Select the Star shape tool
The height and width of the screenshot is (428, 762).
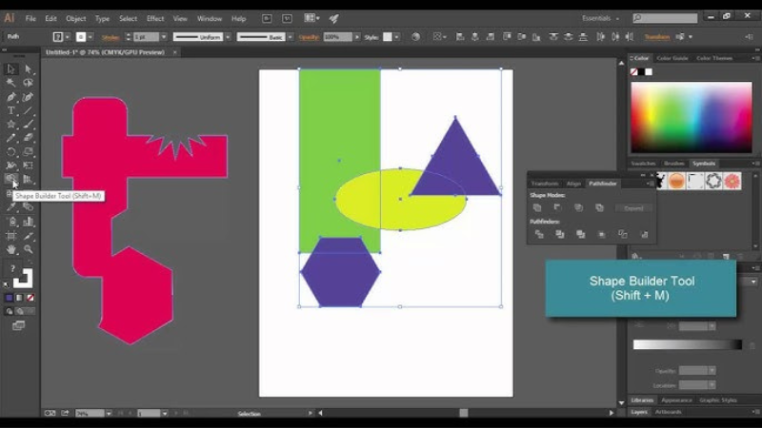pyautogui.click(x=10, y=125)
